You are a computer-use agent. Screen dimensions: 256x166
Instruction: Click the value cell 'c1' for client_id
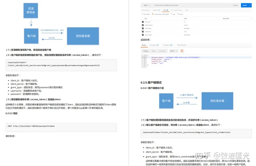click(x=185, y=22)
